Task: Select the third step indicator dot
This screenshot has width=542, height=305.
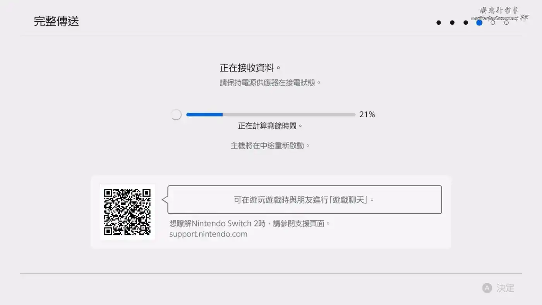Action: 466,22
